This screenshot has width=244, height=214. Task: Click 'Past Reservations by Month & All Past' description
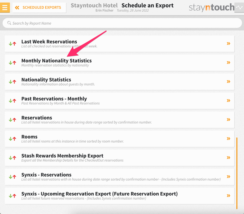click(x=60, y=103)
